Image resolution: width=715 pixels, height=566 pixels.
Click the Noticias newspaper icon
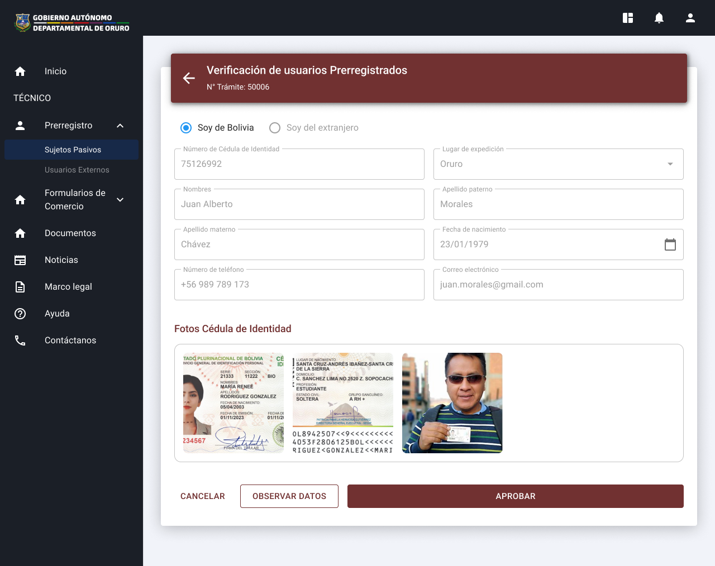point(20,260)
